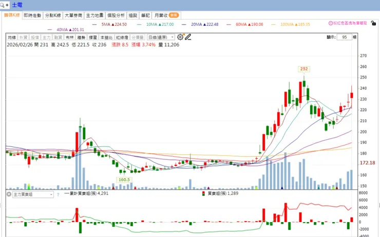
Task: Switch to the 主力地圖 tab
Action: pyautogui.click(x=95, y=15)
